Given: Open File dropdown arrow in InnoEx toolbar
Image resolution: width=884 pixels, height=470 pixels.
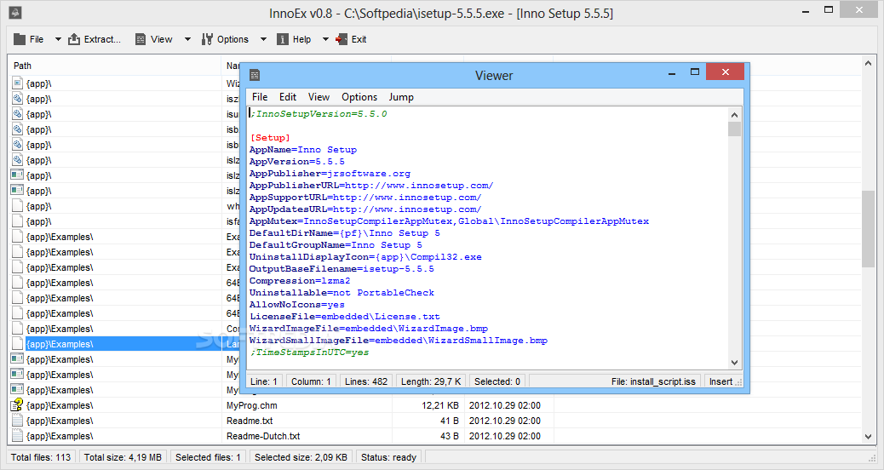Looking at the screenshot, I should (x=58, y=39).
